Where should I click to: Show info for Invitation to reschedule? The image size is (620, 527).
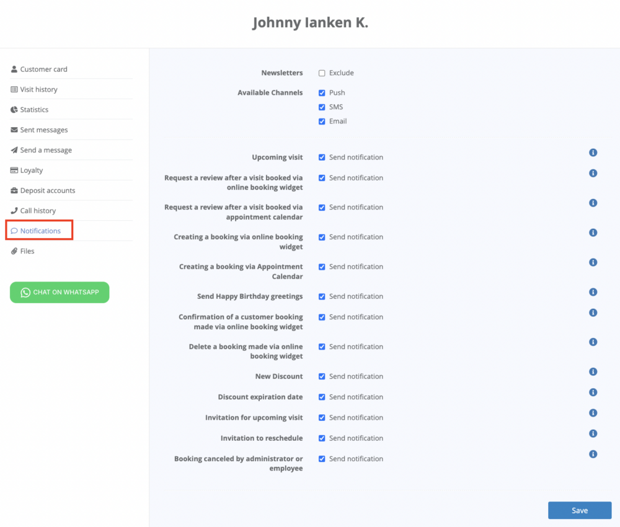point(593,433)
